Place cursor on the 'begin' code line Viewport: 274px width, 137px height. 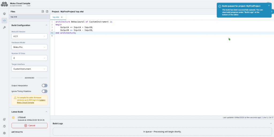59,25
